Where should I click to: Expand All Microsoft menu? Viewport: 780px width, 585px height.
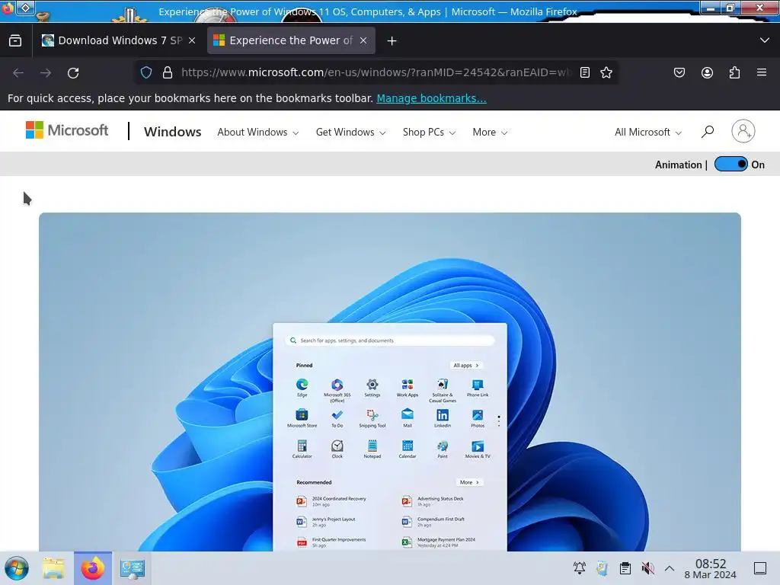click(648, 133)
